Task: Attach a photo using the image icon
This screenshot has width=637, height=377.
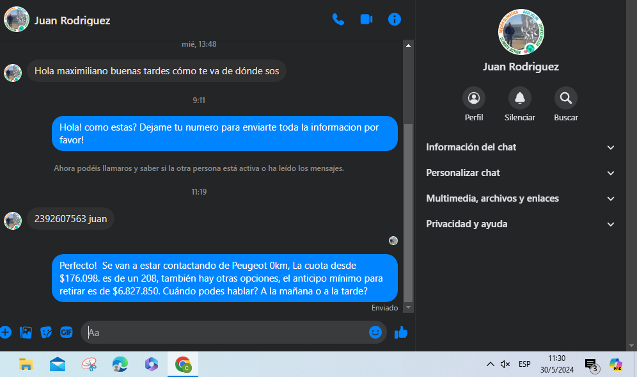Action: pyautogui.click(x=26, y=332)
